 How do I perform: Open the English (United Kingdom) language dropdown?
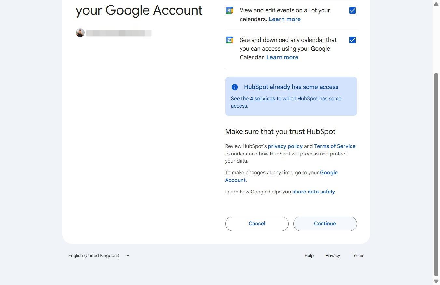(99, 255)
